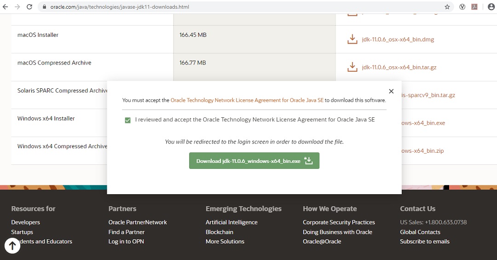Click the Resources for footer heading
Image resolution: width=497 pixels, height=260 pixels.
tap(33, 208)
